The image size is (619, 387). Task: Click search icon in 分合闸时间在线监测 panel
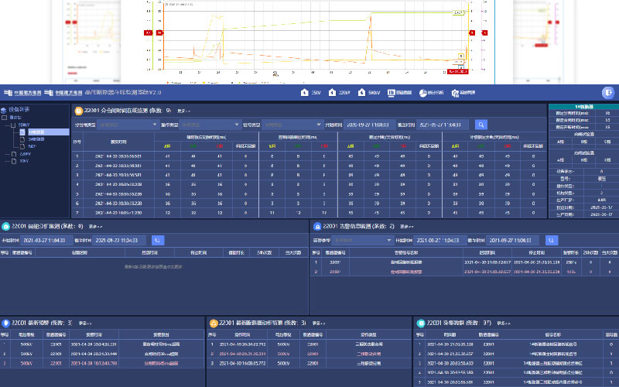coord(481,124)
